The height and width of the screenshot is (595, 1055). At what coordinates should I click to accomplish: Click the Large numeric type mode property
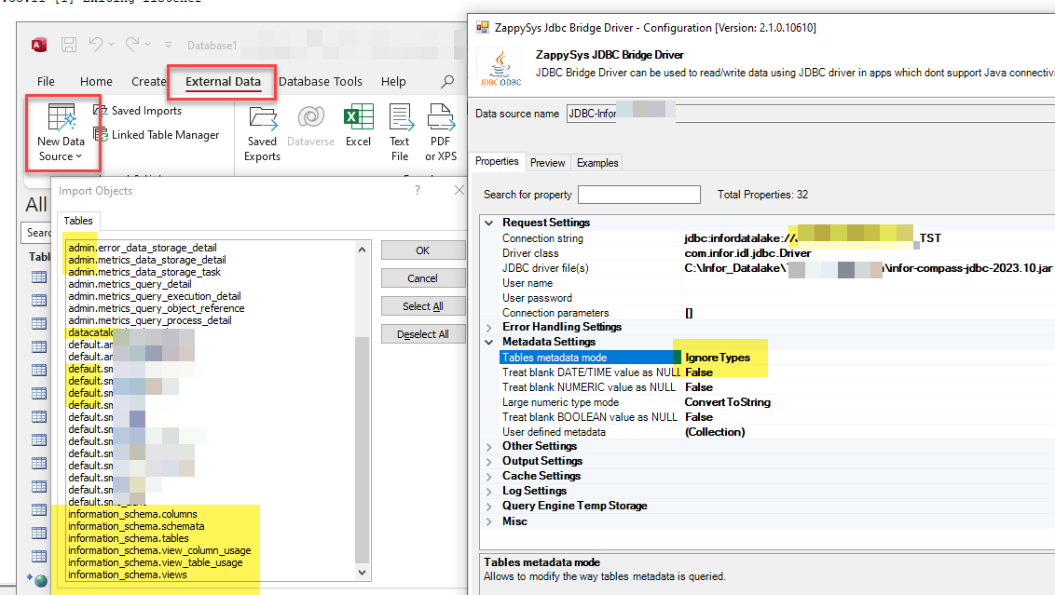point(776,402)
